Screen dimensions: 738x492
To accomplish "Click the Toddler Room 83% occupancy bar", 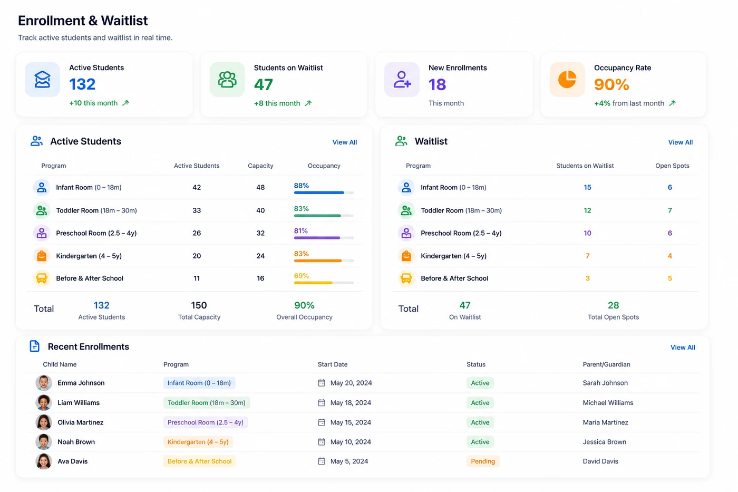I will coord(324,216).
